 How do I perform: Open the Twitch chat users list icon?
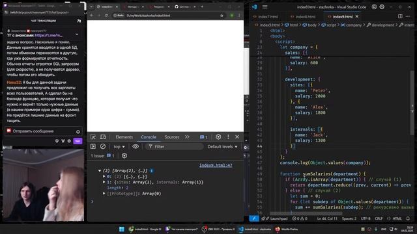(x=79, y=21)
